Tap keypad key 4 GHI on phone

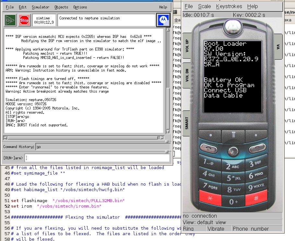coord(210,174)
